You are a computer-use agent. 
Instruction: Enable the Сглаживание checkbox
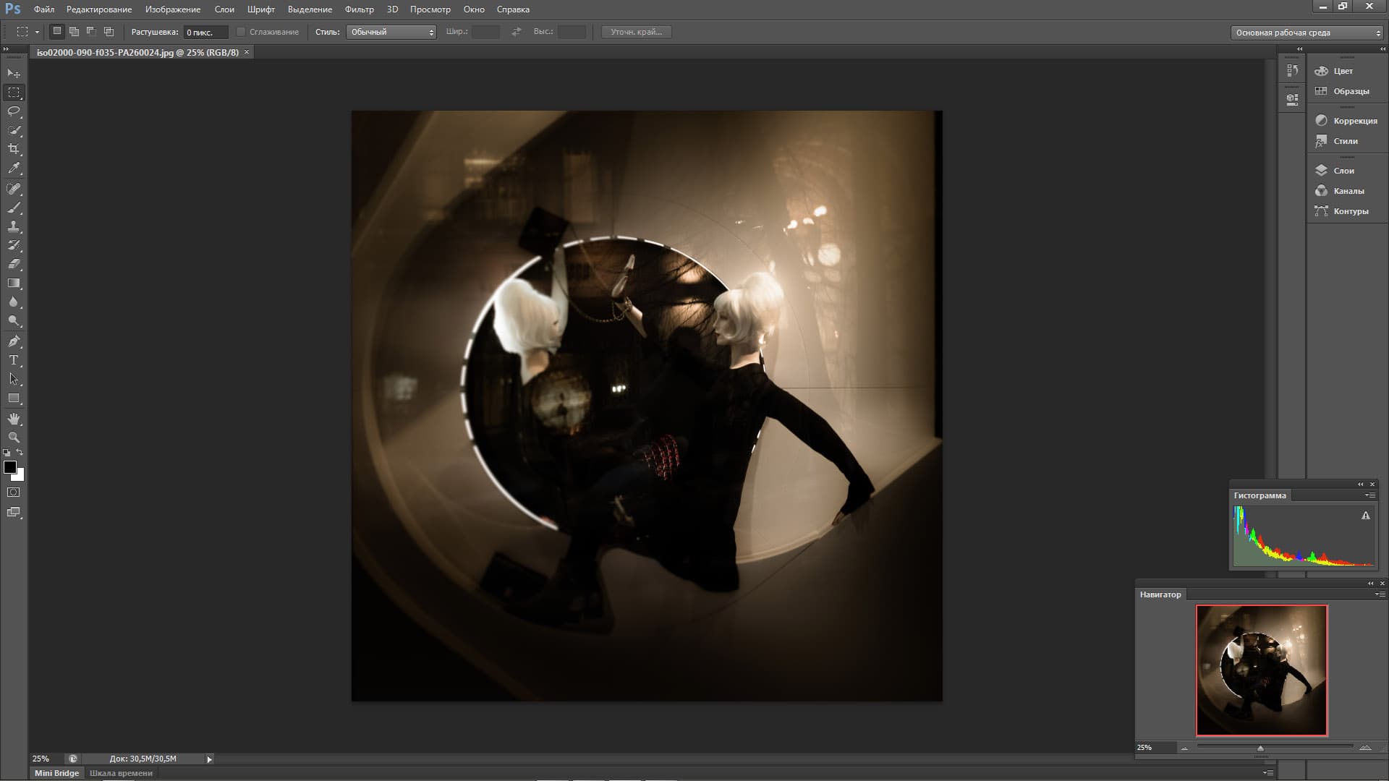tap(242, 32)
